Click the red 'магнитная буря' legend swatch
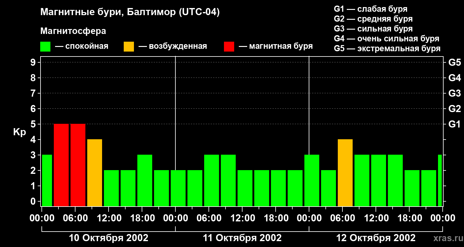Viewport: 464px width, 247px height. point(229,47)
